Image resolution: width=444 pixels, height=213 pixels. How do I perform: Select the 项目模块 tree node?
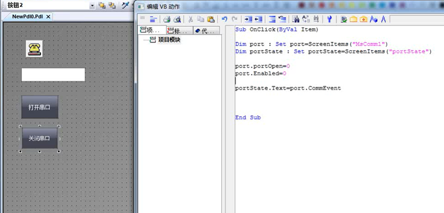(x=169, y=40)
